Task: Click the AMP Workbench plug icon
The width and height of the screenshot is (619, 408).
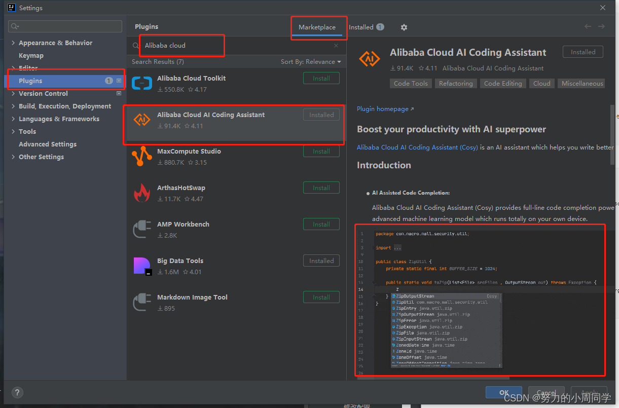Action: click(x=141, y=230)
